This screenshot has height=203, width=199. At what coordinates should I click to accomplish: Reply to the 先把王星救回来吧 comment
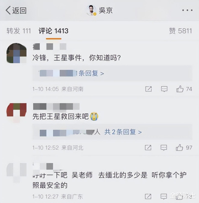pyautogui.click(x=164, y=148)
